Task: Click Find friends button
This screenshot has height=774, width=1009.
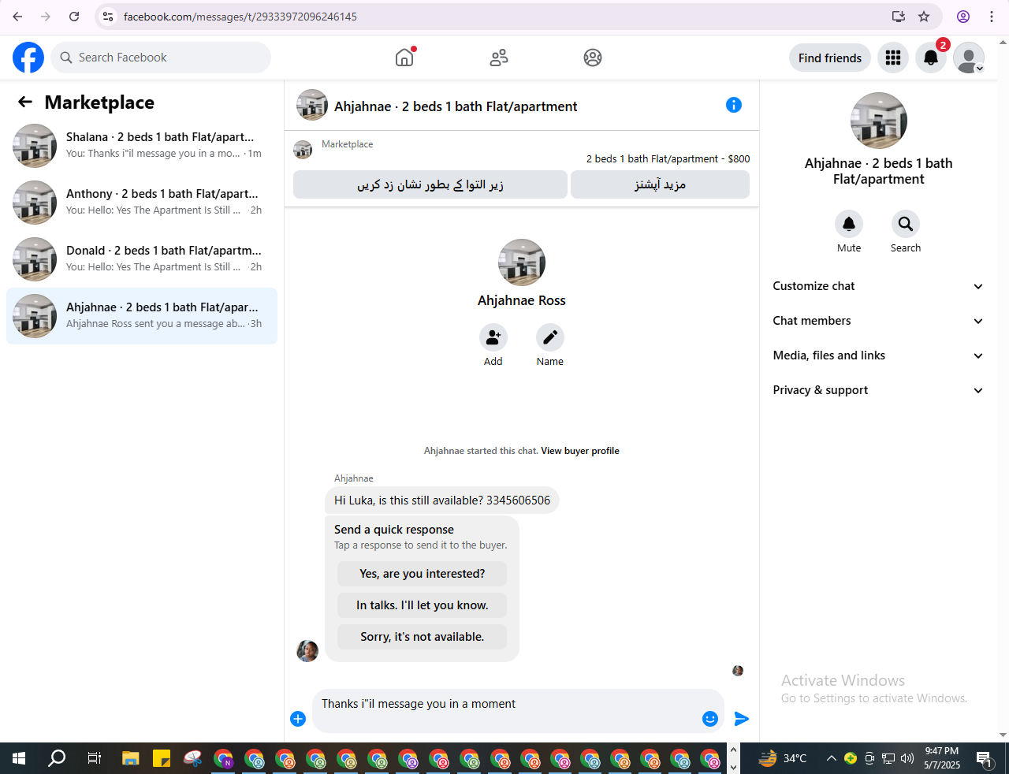Action: coord(830,58)
